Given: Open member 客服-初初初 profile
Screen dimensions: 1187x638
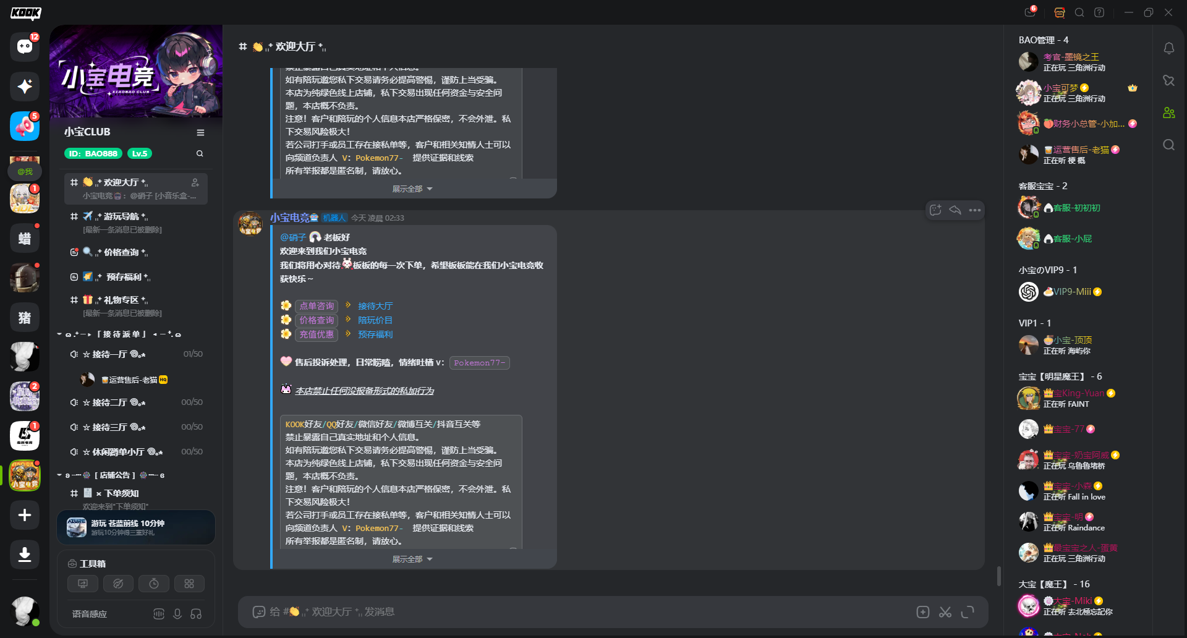Looking at the screenshot, I should click(1078, 208).
